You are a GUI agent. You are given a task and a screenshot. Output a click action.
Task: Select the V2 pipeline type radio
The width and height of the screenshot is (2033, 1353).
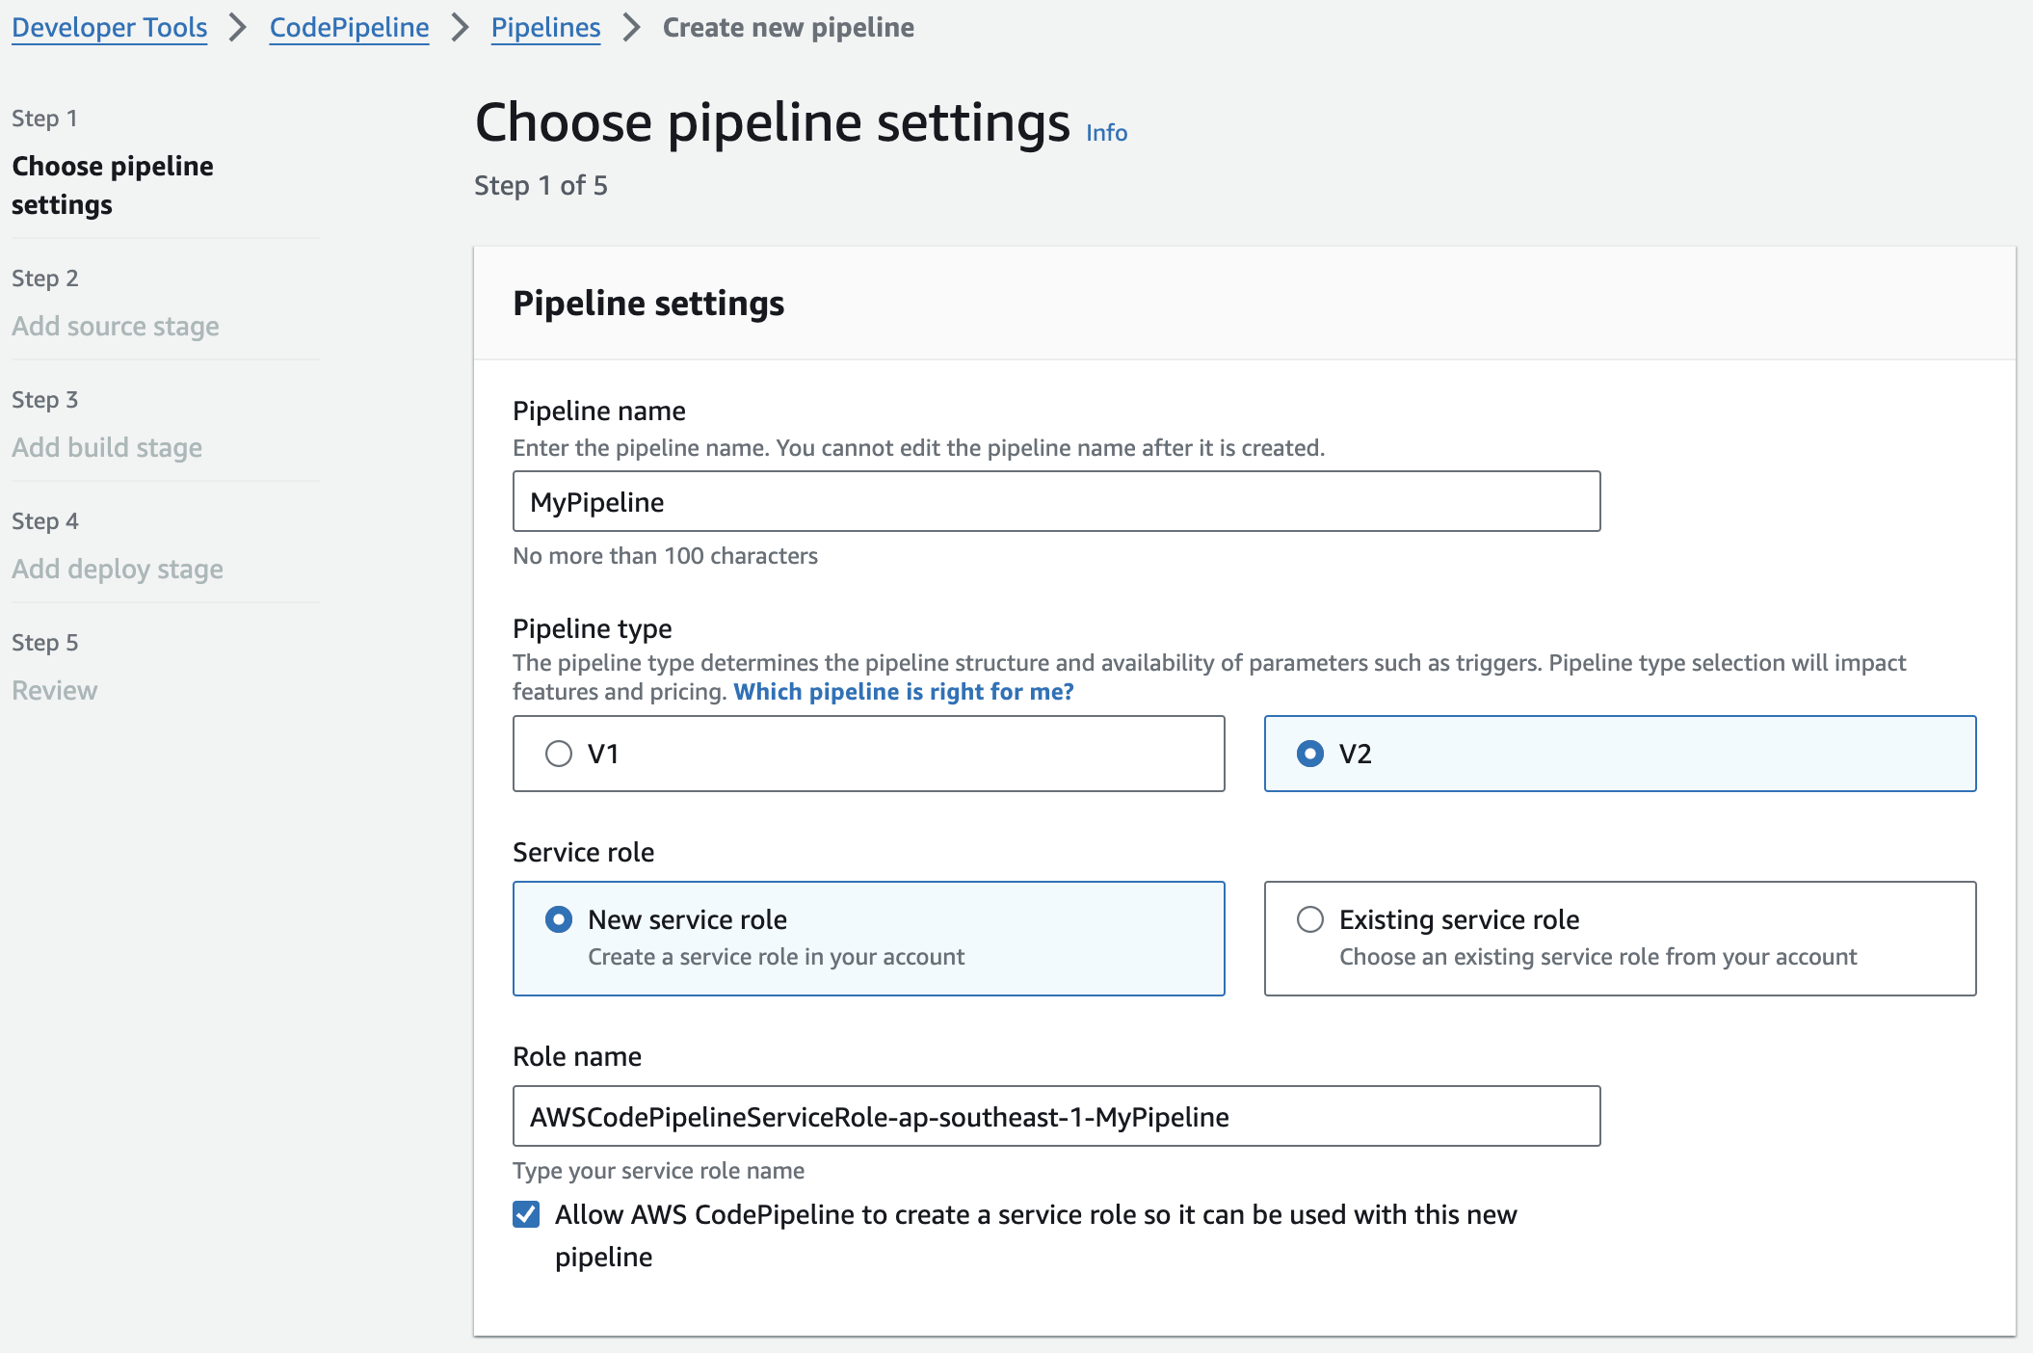(x=1309, y=754)
